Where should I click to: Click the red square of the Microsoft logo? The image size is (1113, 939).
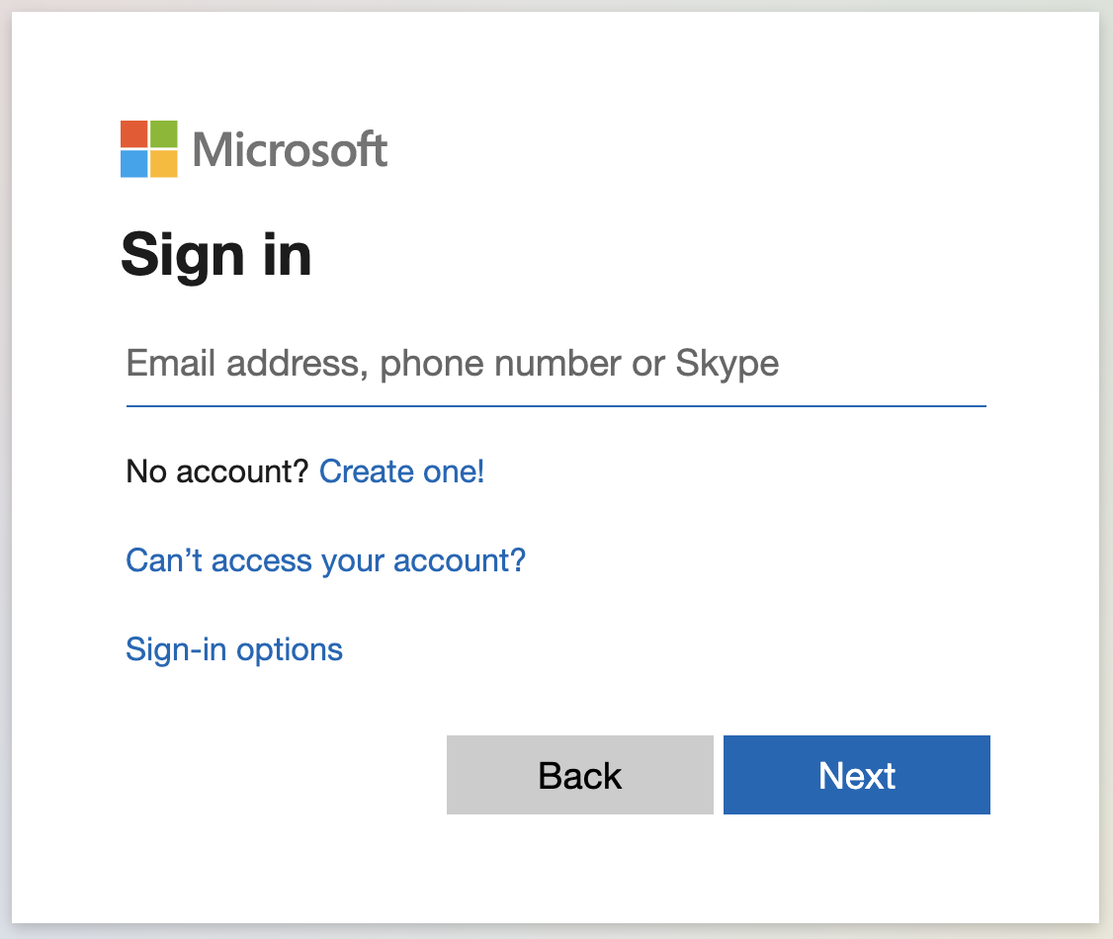pos(133,133)
